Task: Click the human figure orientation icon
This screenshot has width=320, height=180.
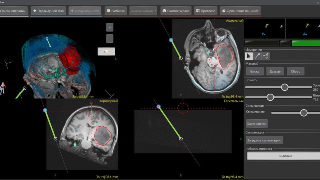Action: (3, 88)
